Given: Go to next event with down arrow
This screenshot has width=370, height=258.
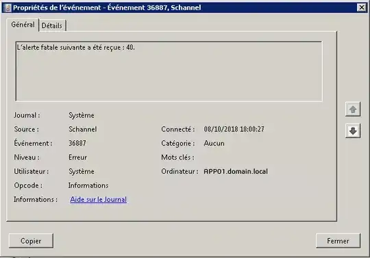Looking at the screenshot, I should click(353, 131).
